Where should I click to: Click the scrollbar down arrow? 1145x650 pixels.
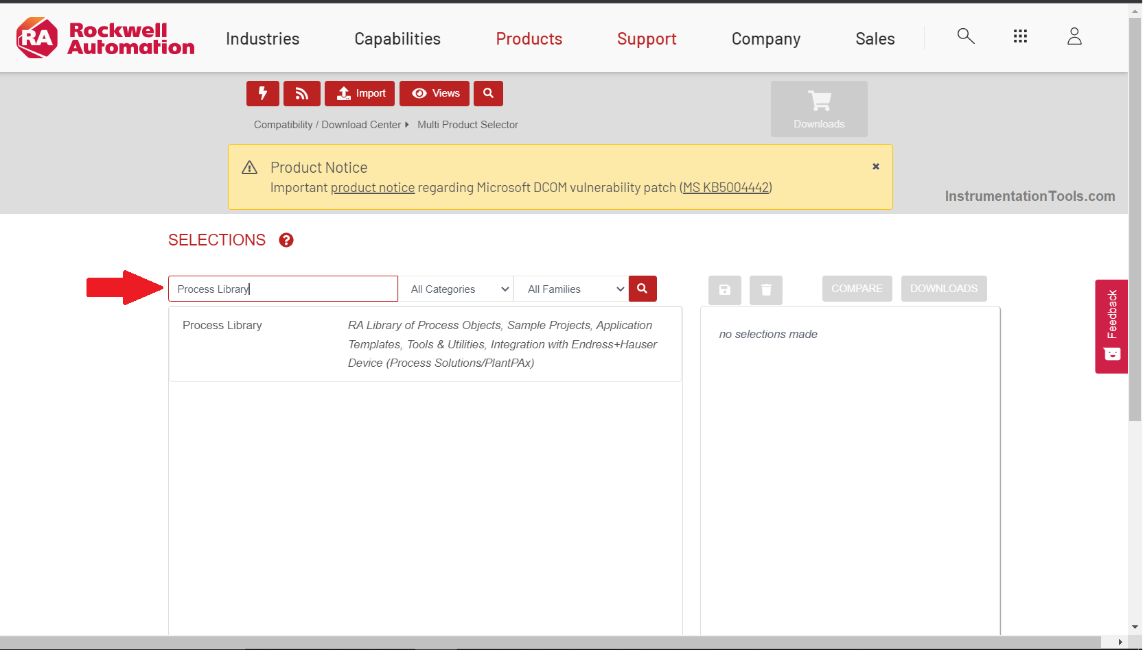[x=1135, y=627]
